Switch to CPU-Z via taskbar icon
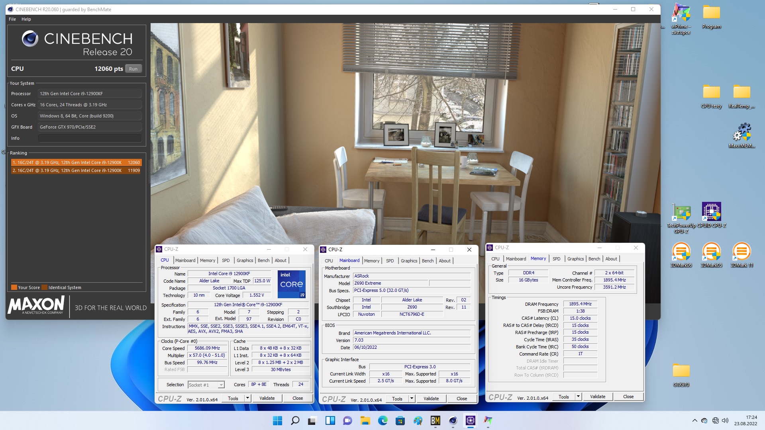Viewport: 765px width, 430px height. click(x=470, y=420)
